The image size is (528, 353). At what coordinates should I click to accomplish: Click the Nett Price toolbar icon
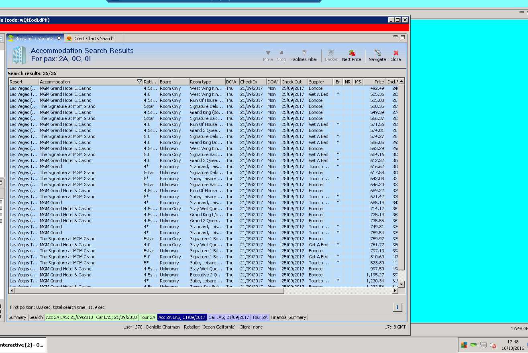[x=351, y=55]
